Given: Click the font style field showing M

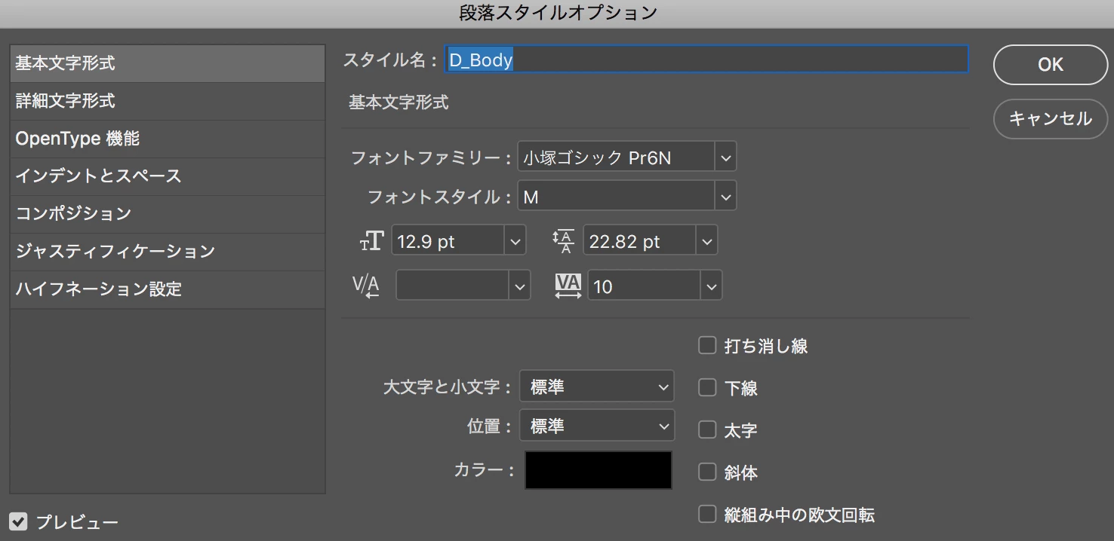Looking at the screenshot, I should click(616, 197).
